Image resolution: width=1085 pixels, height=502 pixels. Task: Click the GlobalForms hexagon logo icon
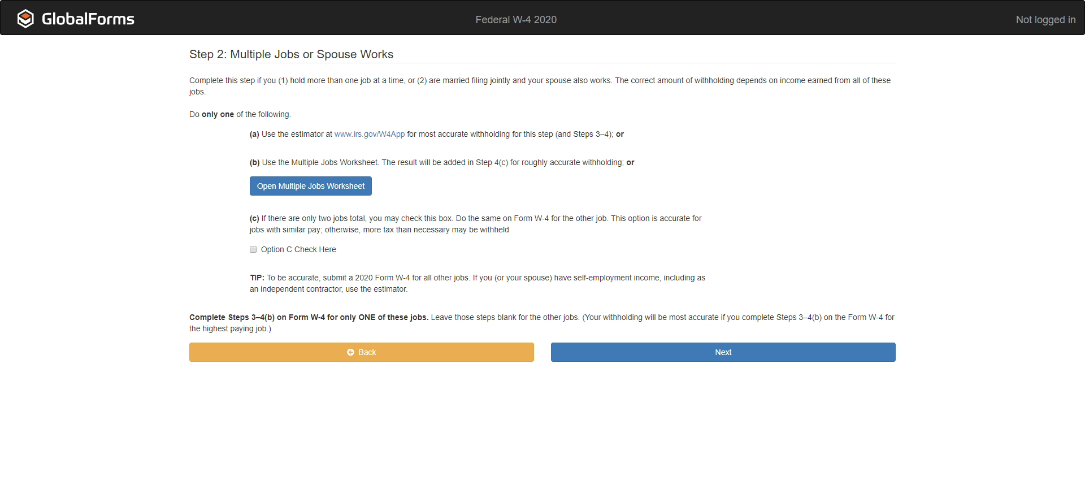pyautogui.click(x=25, y=19)
